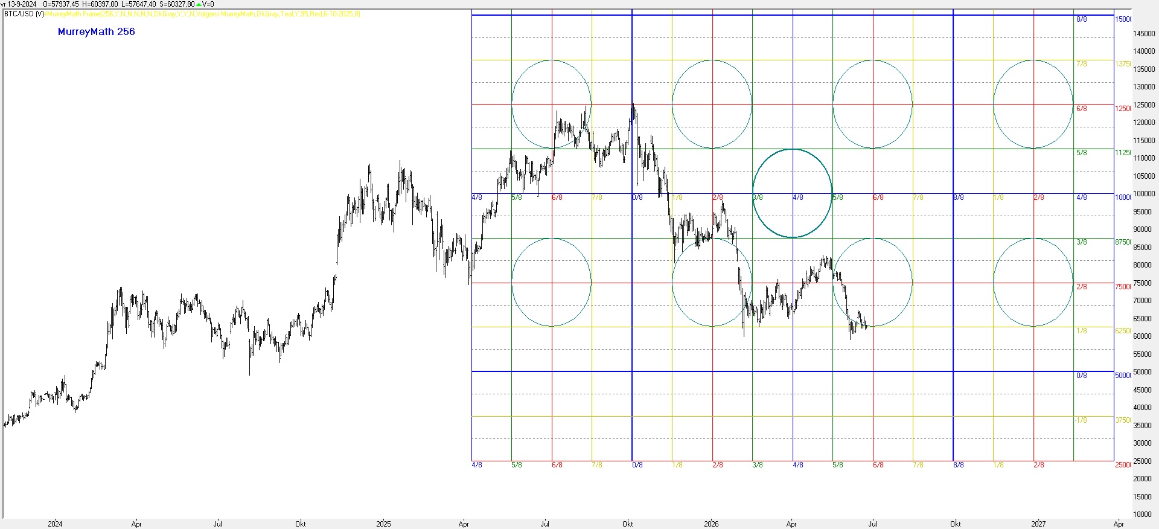Select the green 3/8 level label on right

(x=1082, y=242)
